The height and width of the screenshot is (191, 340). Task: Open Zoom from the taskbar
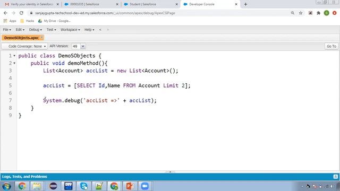[144, 186]
